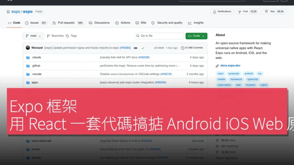
Task: Click the Notifications button
Action: (222, 12)
